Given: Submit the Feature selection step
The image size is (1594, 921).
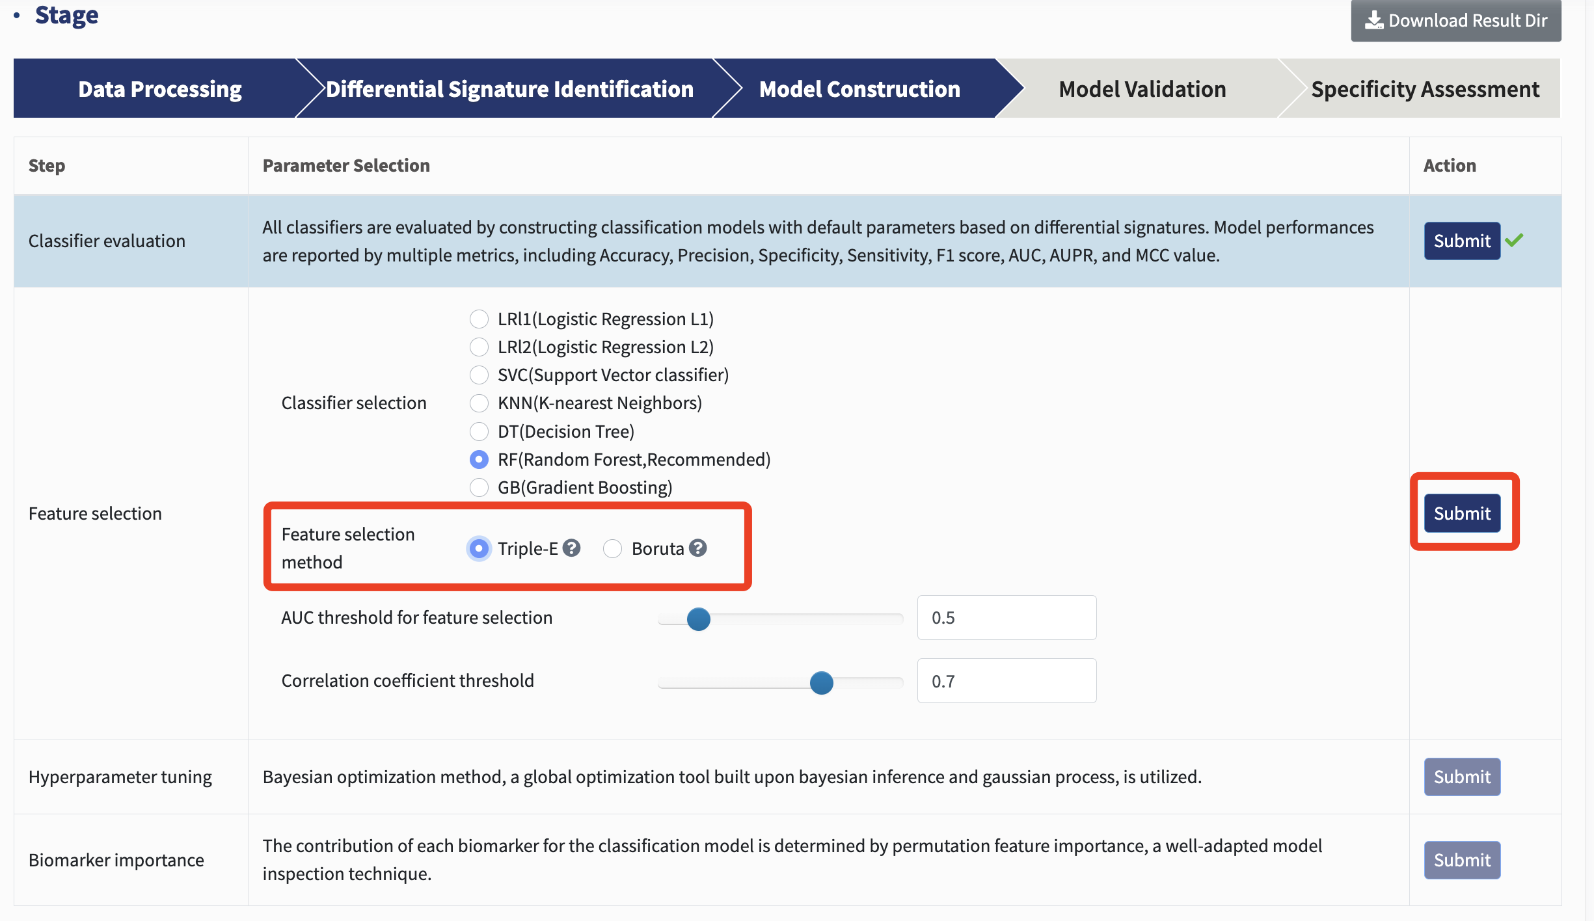Looking at the screenshot, I should (x=1462, y=513).
